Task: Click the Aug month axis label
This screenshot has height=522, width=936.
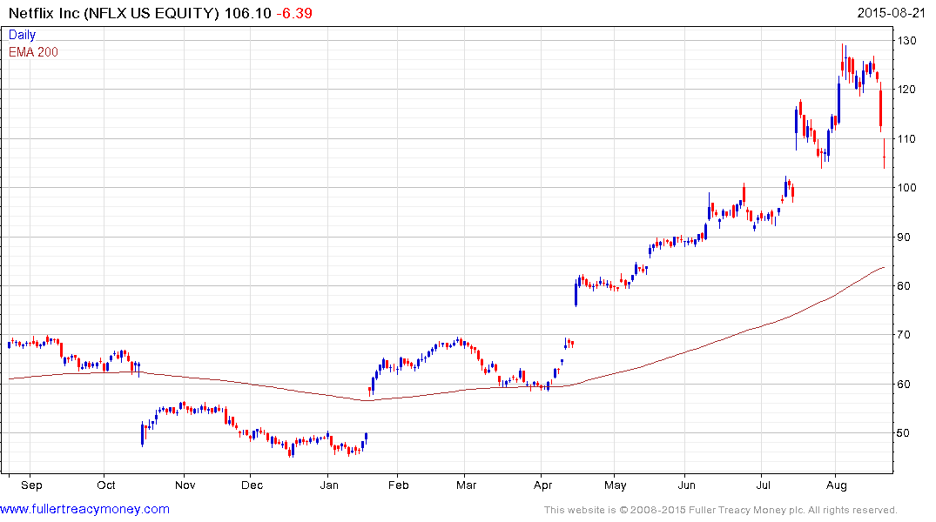Action: [837, 485]
